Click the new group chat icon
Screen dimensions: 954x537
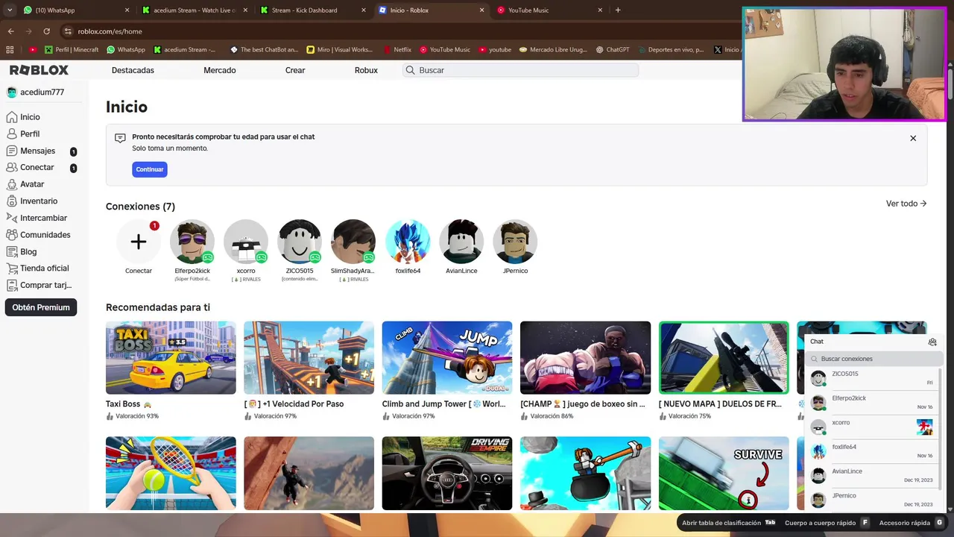[x=932, y=342]
